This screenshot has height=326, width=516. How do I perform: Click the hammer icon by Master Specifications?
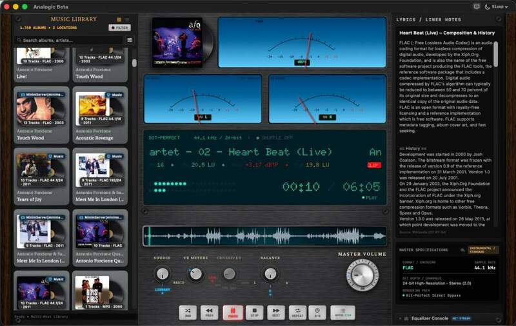462,250
